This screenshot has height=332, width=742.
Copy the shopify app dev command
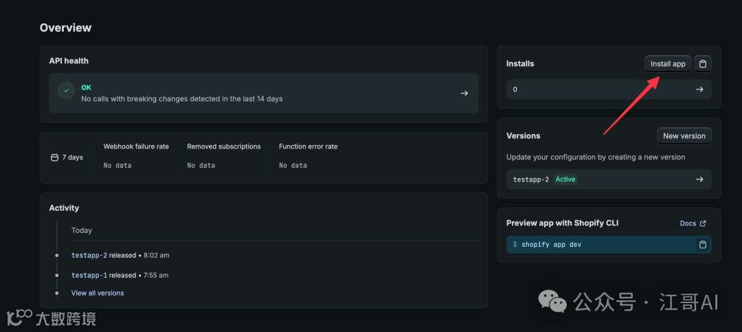click(x=702, y=245)
